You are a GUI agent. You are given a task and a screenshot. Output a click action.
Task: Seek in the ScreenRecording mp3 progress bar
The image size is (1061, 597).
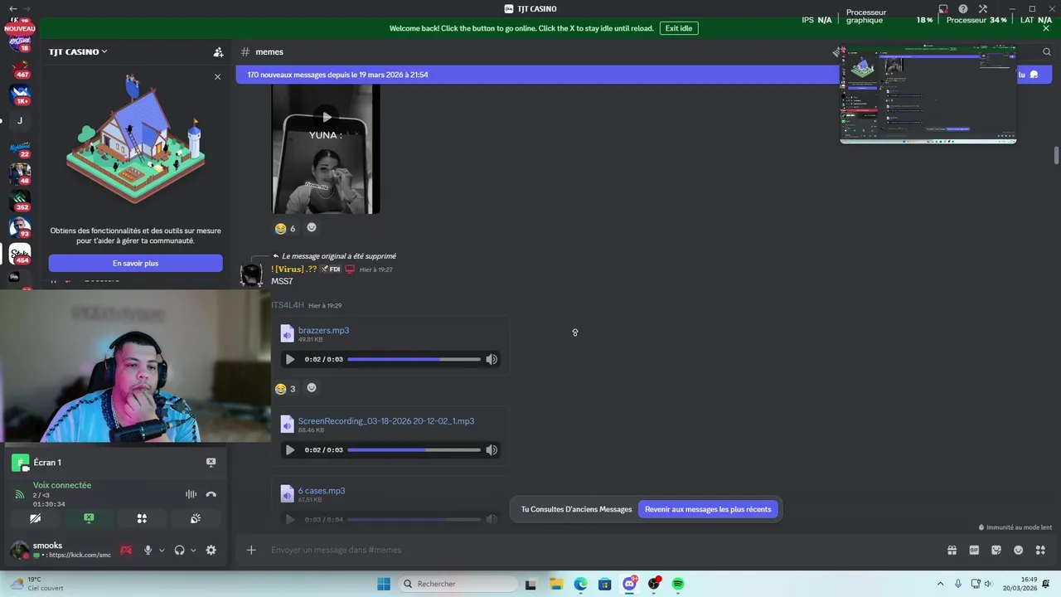pyautogui.click(x=414, y=450)
